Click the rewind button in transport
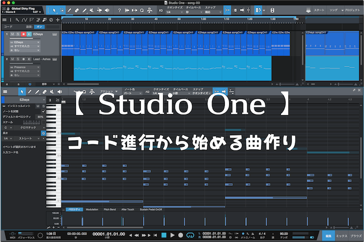Screen dimensions: 364x242 coord(136,235)
